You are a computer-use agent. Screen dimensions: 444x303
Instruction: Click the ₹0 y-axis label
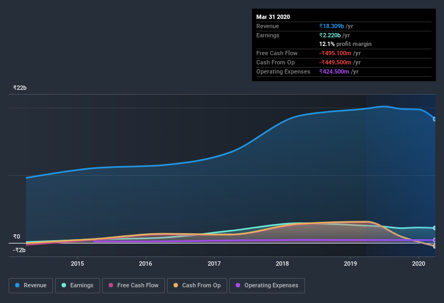(16, 236)
